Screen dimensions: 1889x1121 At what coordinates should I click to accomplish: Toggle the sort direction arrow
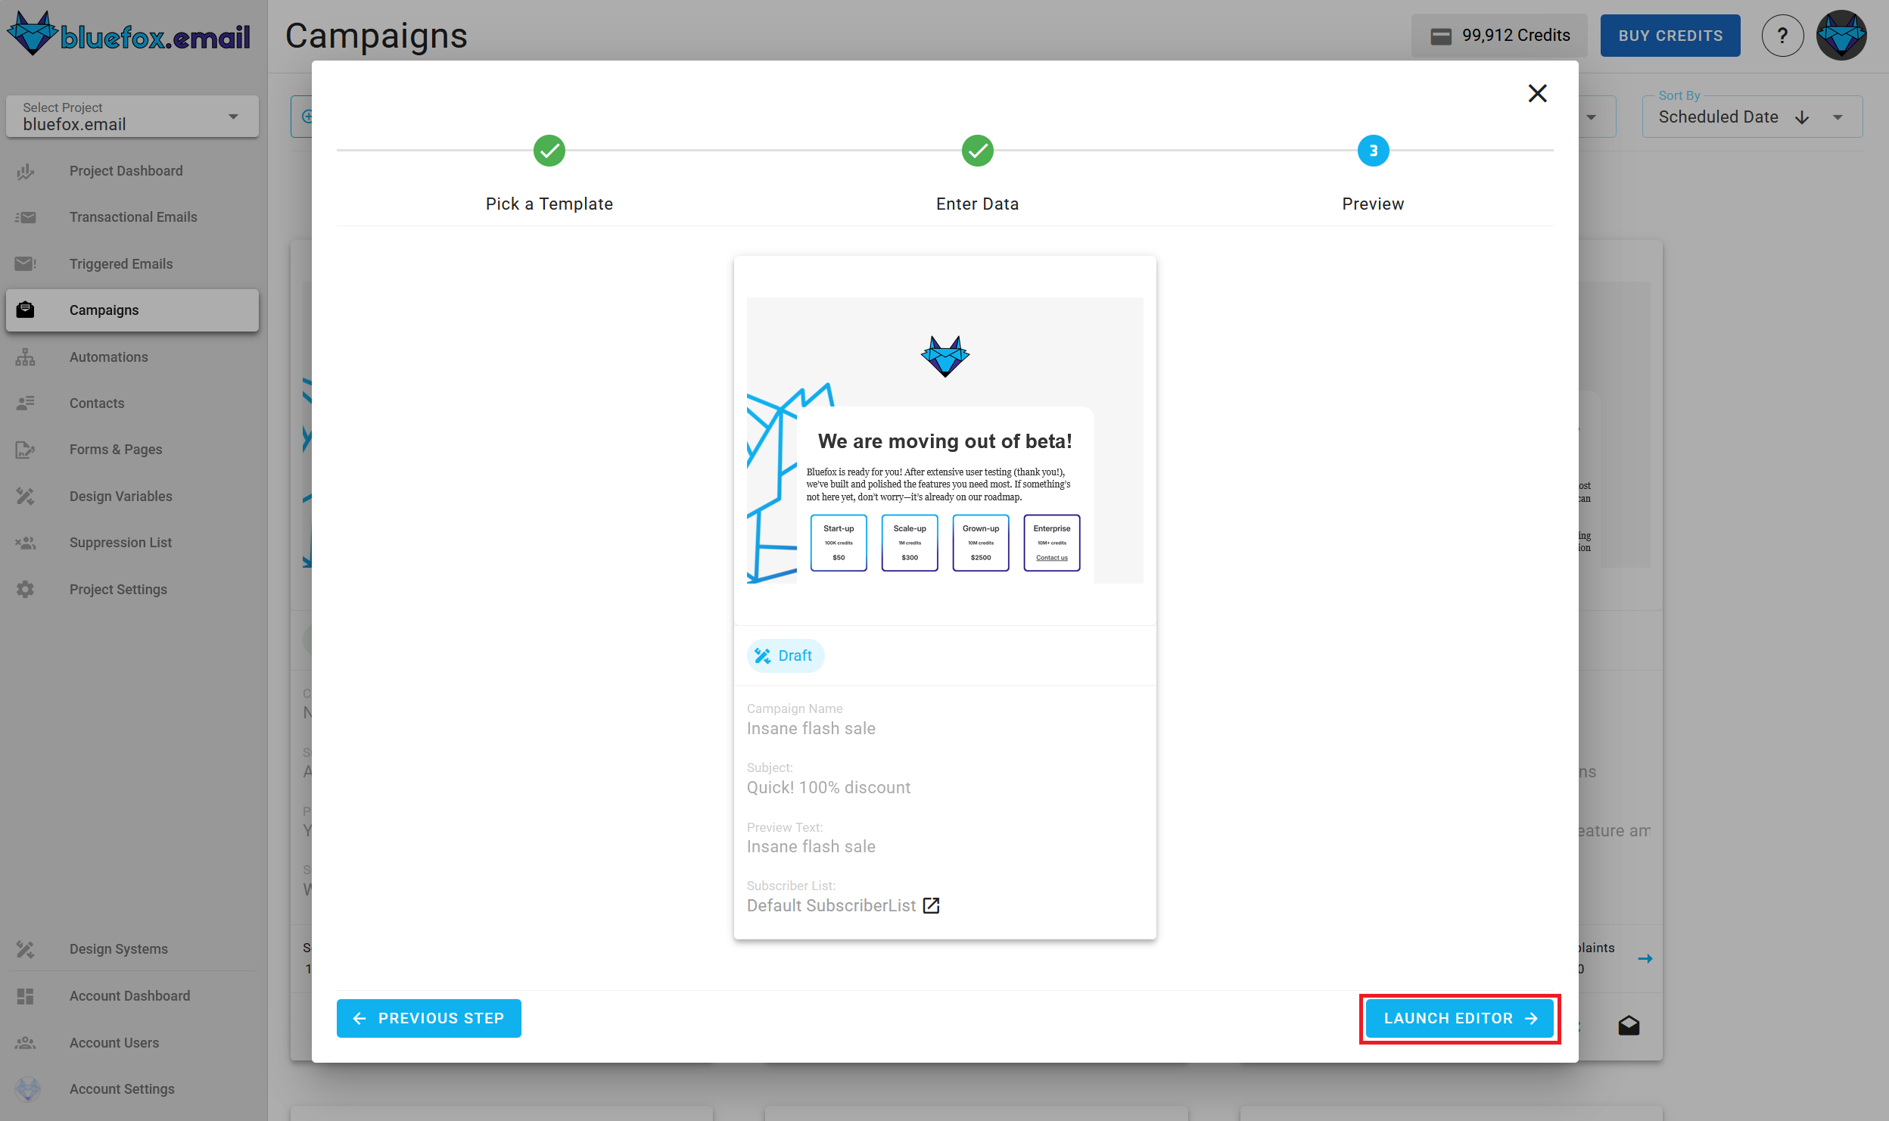pyautogui.click(x=1802, y=117)
